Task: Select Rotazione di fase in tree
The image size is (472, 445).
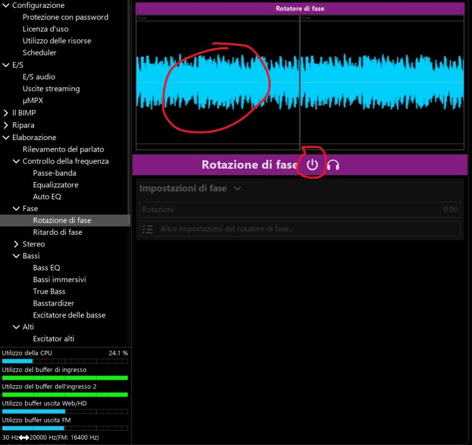Action: pos(62,220)
